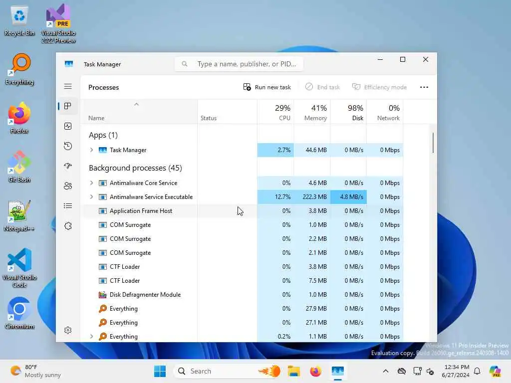511x383 pixels.
Task: Click Run new task button
Action: pos(267,87)
